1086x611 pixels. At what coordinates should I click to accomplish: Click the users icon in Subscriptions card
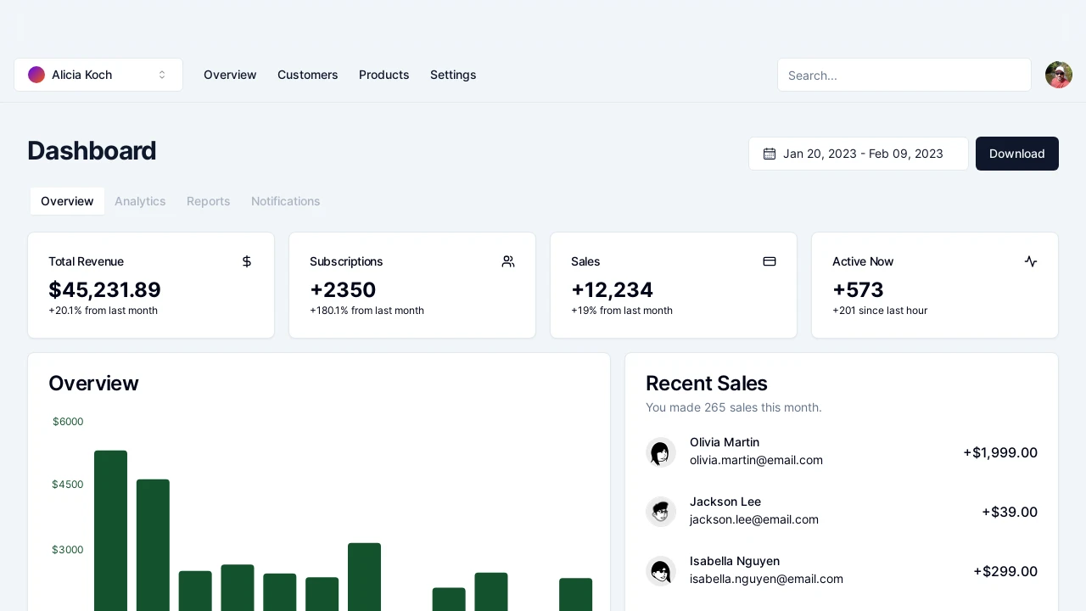(508, 261)
